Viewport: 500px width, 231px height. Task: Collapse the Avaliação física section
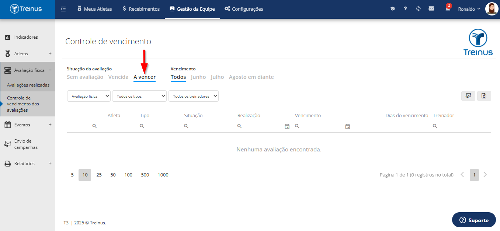(x=50, y=70)
